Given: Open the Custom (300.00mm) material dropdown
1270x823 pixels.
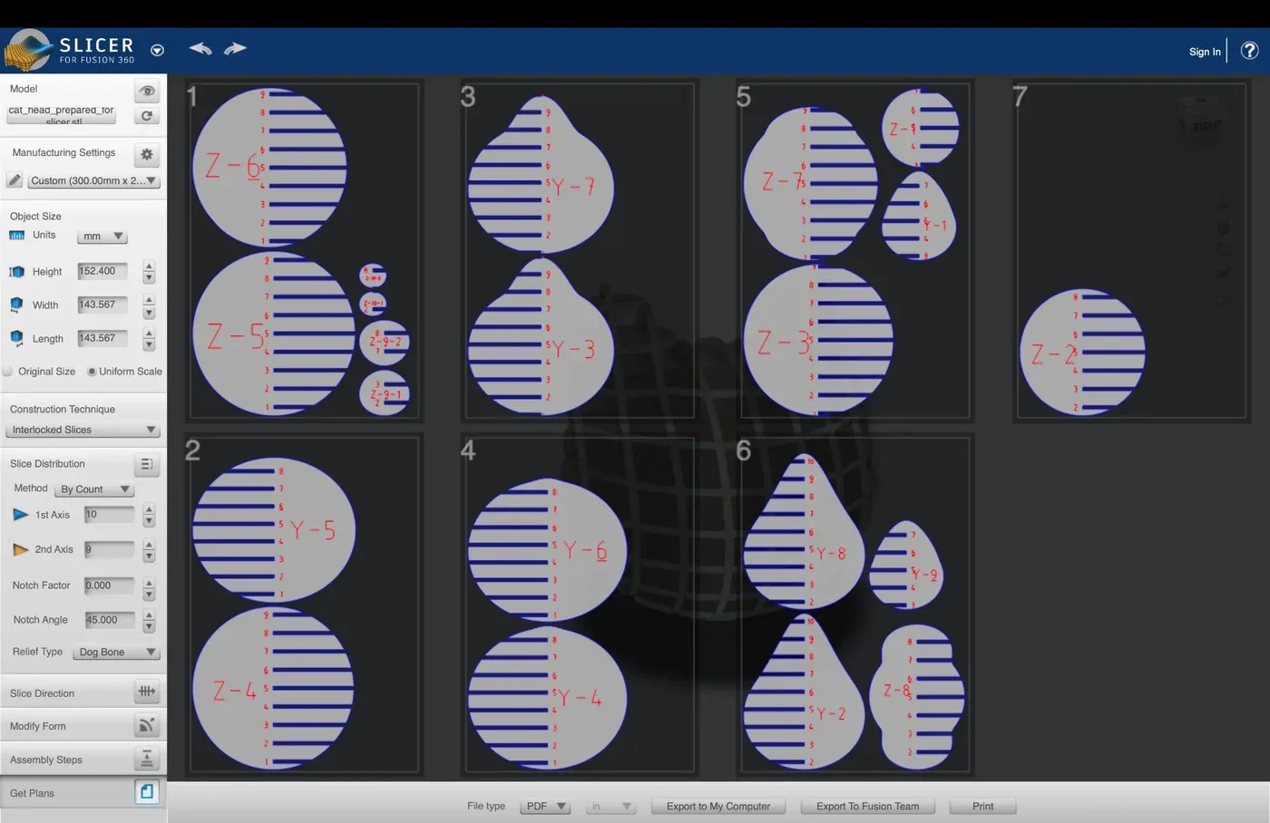Looking at the screenshot, I should pyautogui.click(x=93, y=181).
